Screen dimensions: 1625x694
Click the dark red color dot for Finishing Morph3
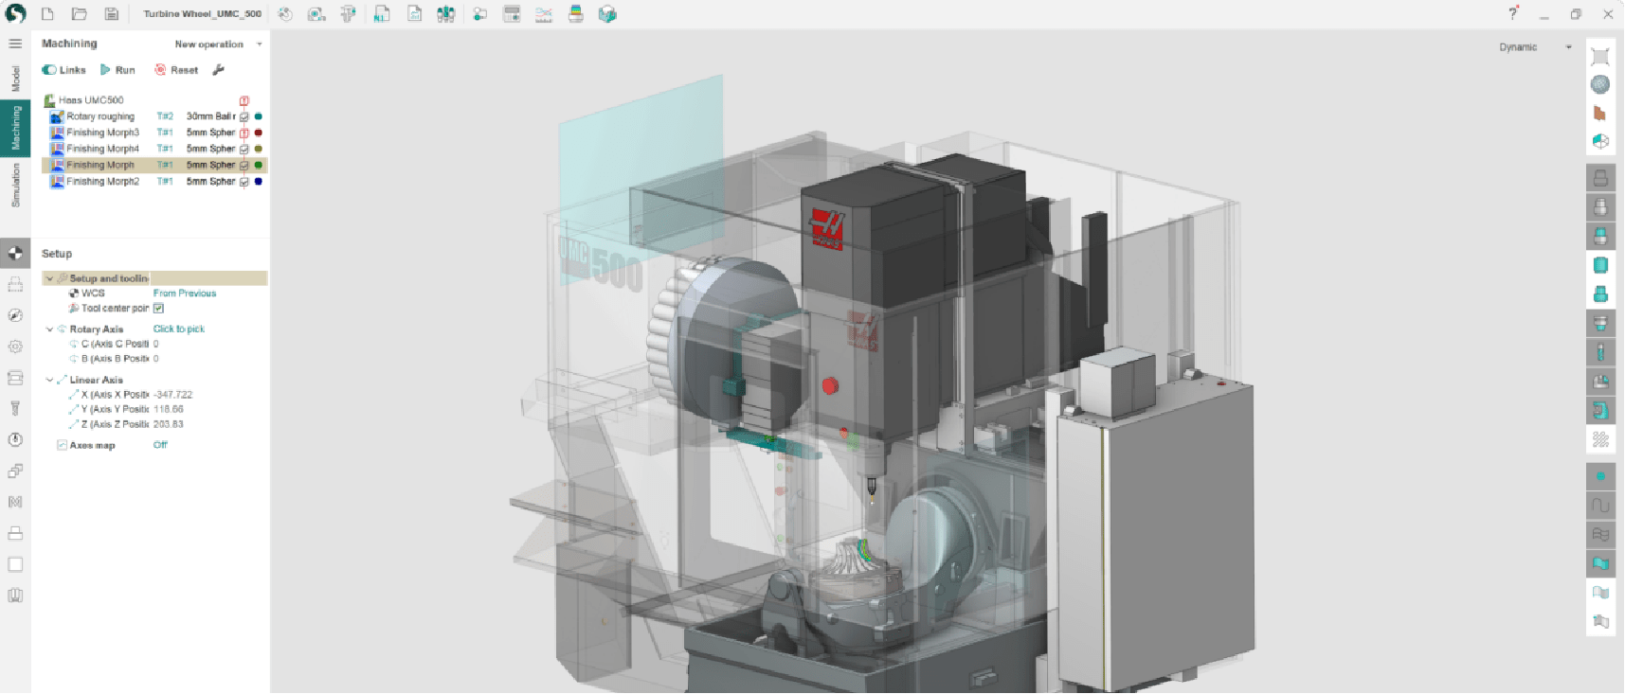tap(258, 133)
